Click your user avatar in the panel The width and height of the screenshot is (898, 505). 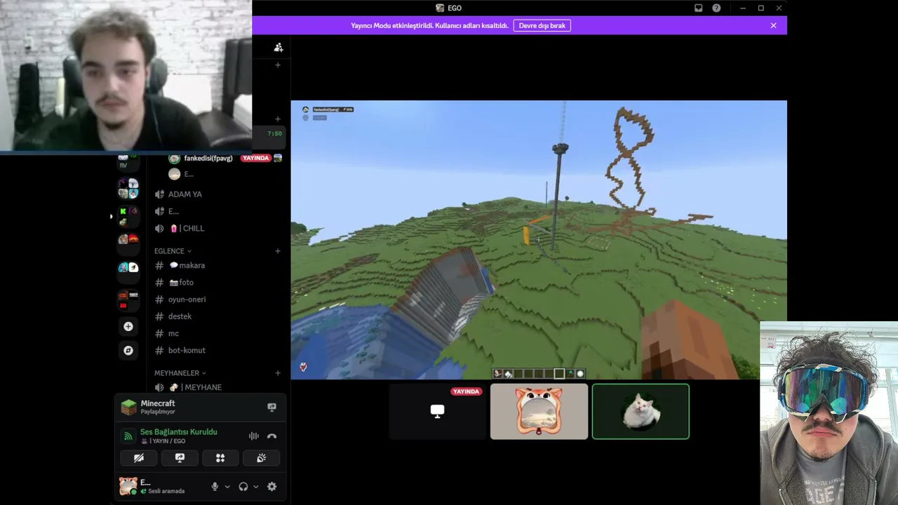(128, 486)
